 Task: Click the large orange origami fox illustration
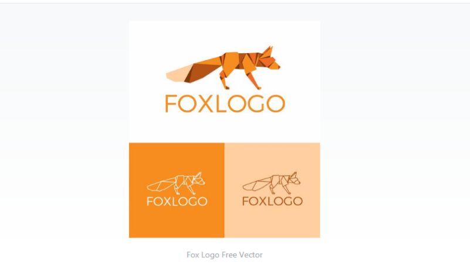[x=223, y=67]
